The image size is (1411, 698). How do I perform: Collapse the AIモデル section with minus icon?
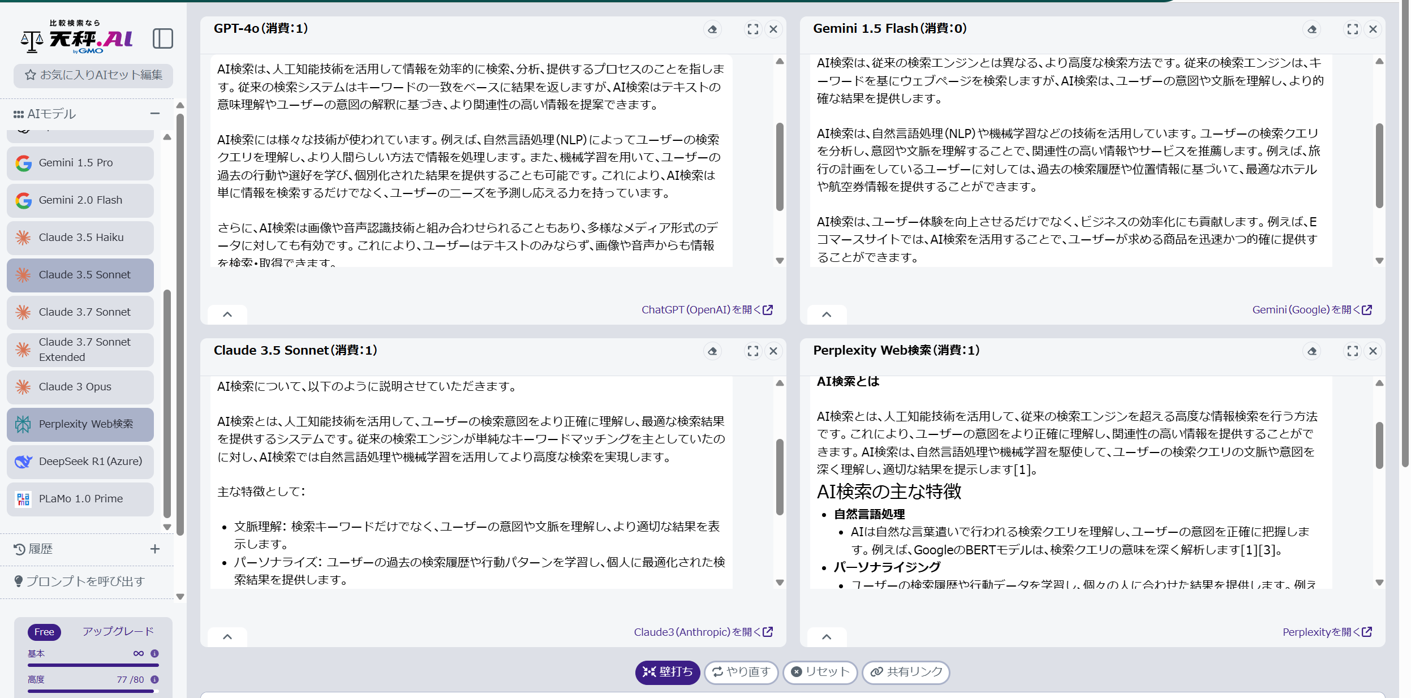coord(155,114)
